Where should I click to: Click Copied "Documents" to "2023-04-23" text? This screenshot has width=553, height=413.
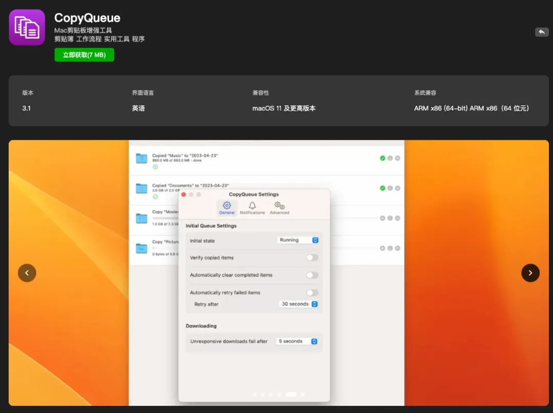tap(190, 185)
